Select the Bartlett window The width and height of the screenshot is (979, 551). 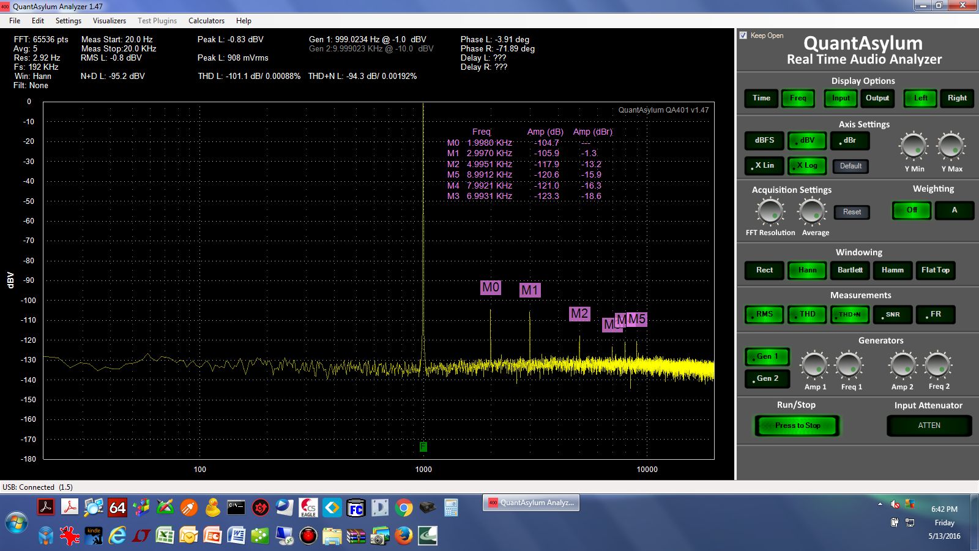pos(850,271)
